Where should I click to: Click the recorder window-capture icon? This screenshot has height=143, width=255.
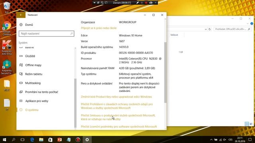click(98, 3)
